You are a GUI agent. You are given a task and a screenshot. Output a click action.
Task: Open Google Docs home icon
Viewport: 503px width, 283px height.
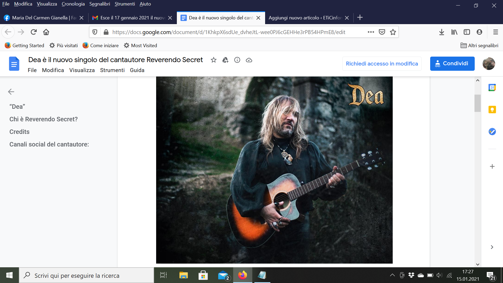[x=14, y=64]
